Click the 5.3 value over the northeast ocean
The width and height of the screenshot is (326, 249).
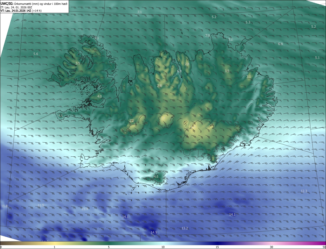[248, 22]
